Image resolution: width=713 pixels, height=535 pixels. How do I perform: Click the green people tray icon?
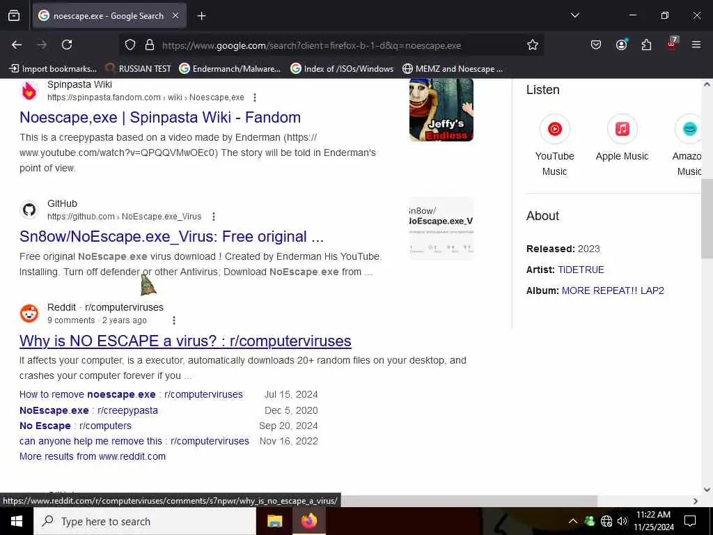click(590, 521)
